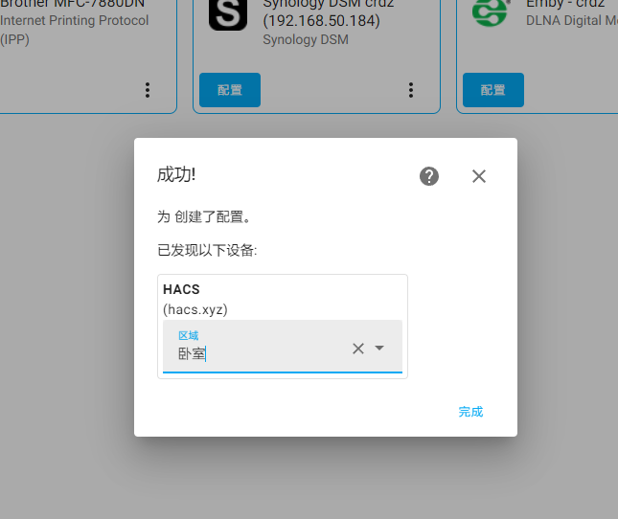Close the 成功! dialog with the X
Image resolution: width=618 pixels, height=519 pixels.
coord(479,176)
